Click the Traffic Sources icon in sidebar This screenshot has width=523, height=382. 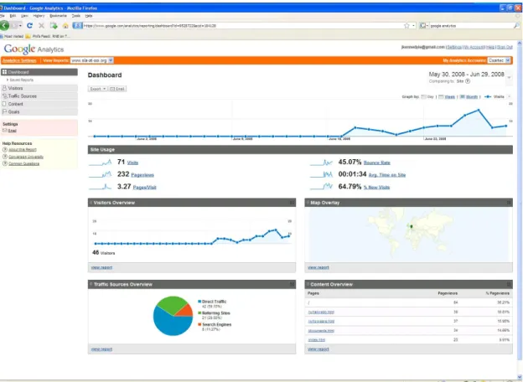tap(5, 96)
